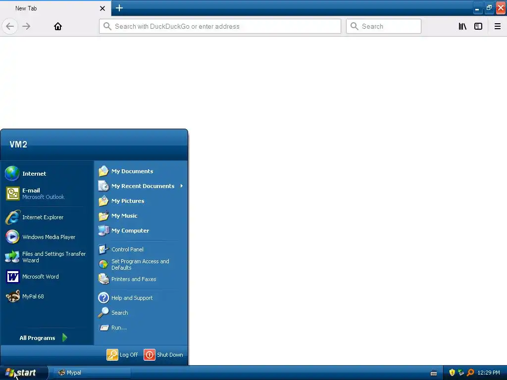
Task: Open the Run... dialog
Action: pyautogui.click(x=141, y=328)
